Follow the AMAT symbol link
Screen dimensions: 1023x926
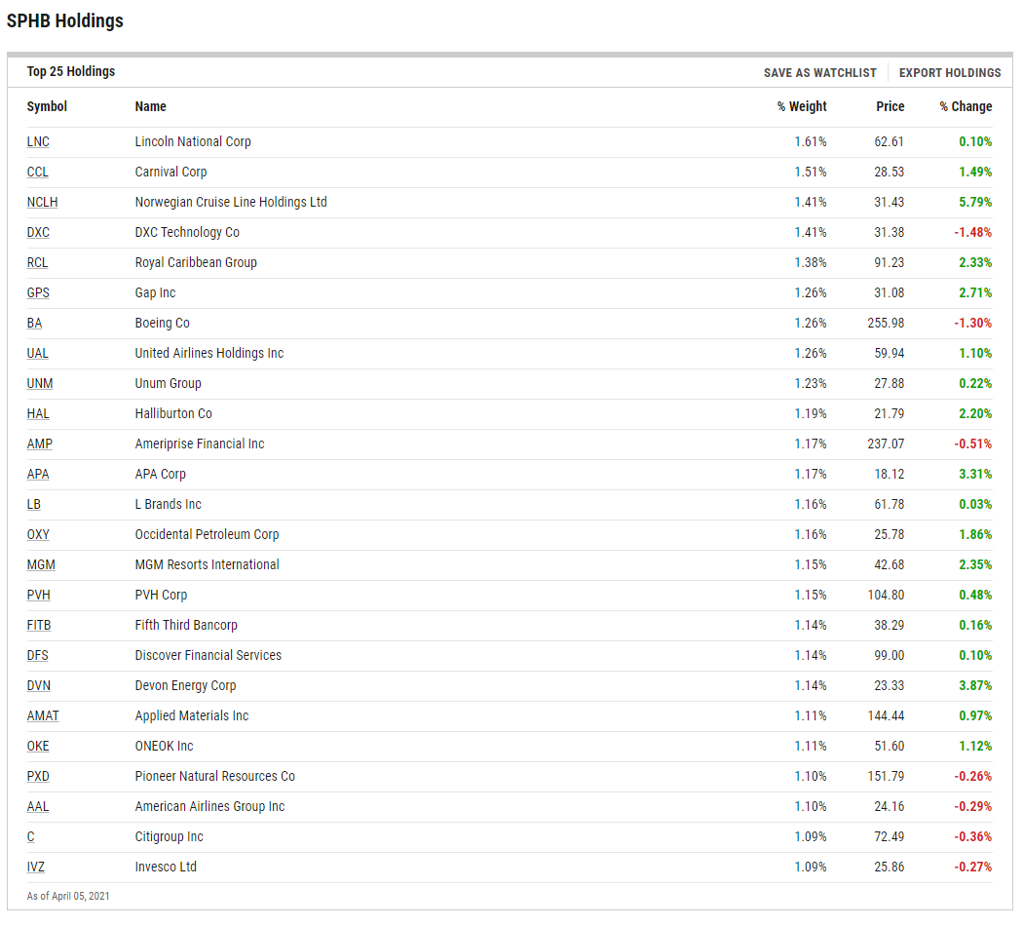point(43,715)
